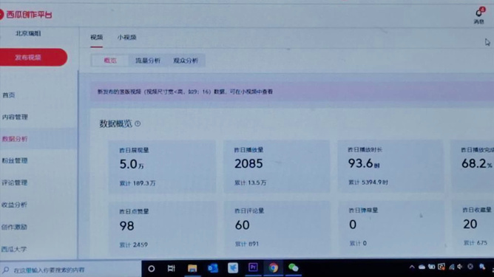494x277 pixels.
Task: Click the 累计 13.5万 total
Action: click(x=251, y=182)
